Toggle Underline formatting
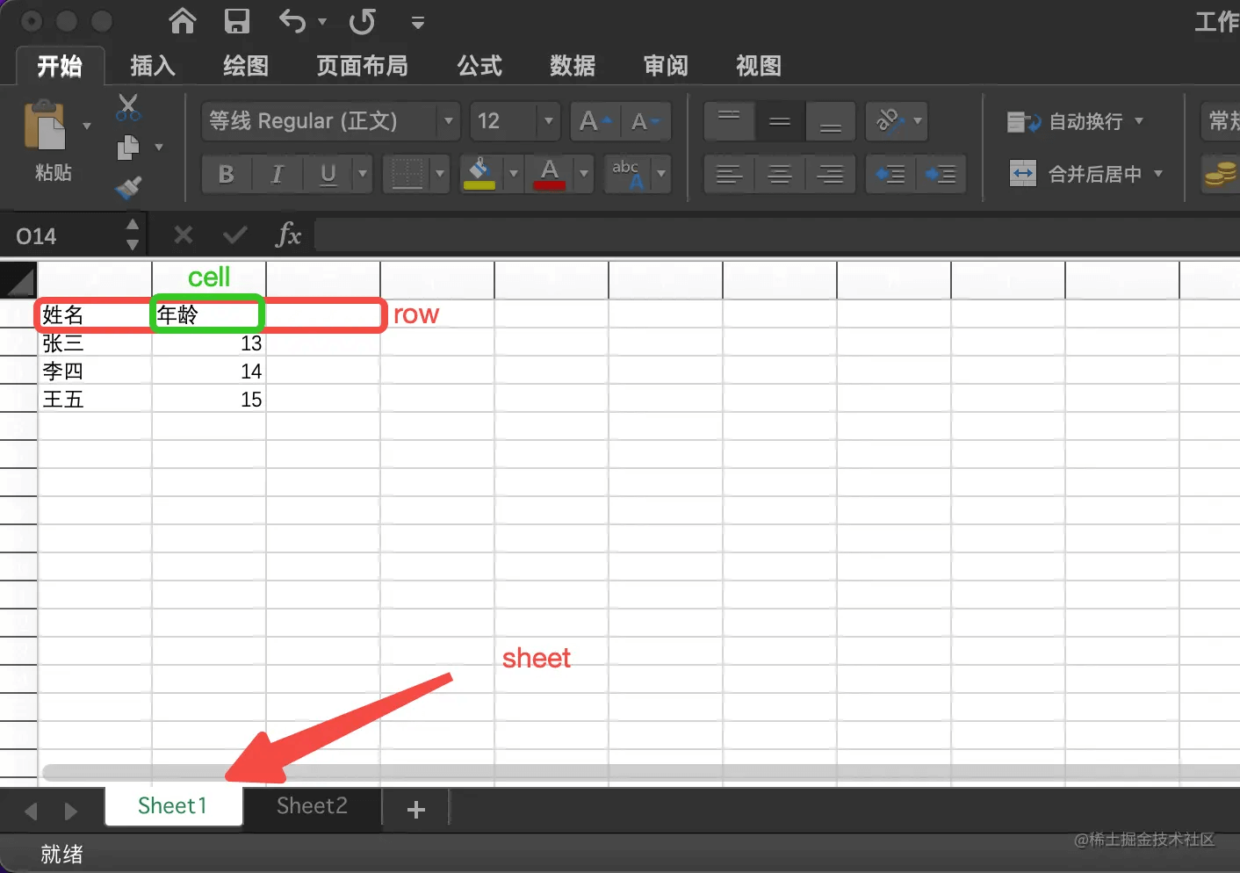Viewport: 1240px width, 873px height. click(x=328, y=174)
